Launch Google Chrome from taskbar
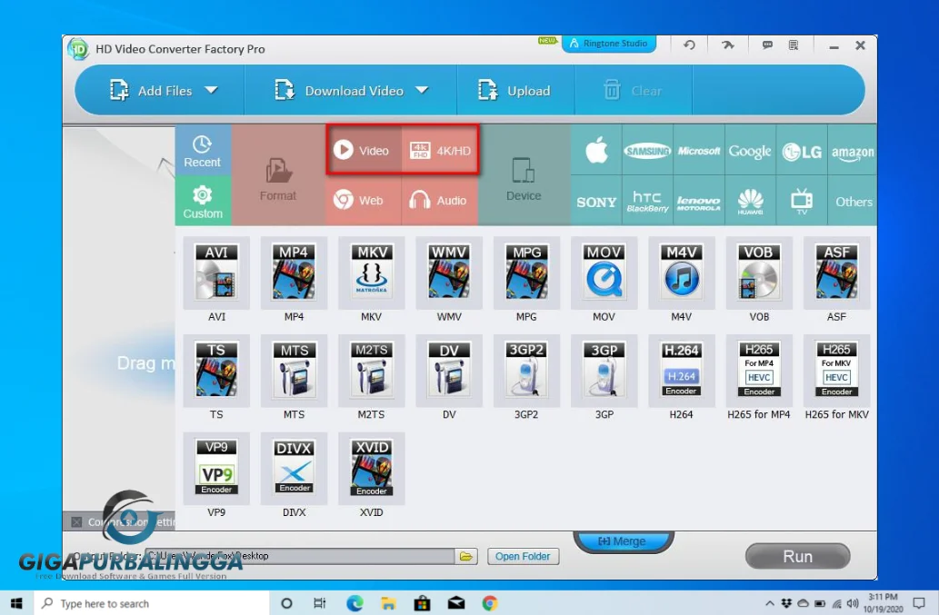Image resolution: width=939 pixels, height=615 pixels. (490, 603)
